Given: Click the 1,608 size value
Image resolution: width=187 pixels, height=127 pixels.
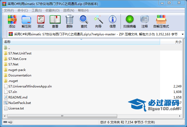Looking at the screenshot, I should (178, 92).
